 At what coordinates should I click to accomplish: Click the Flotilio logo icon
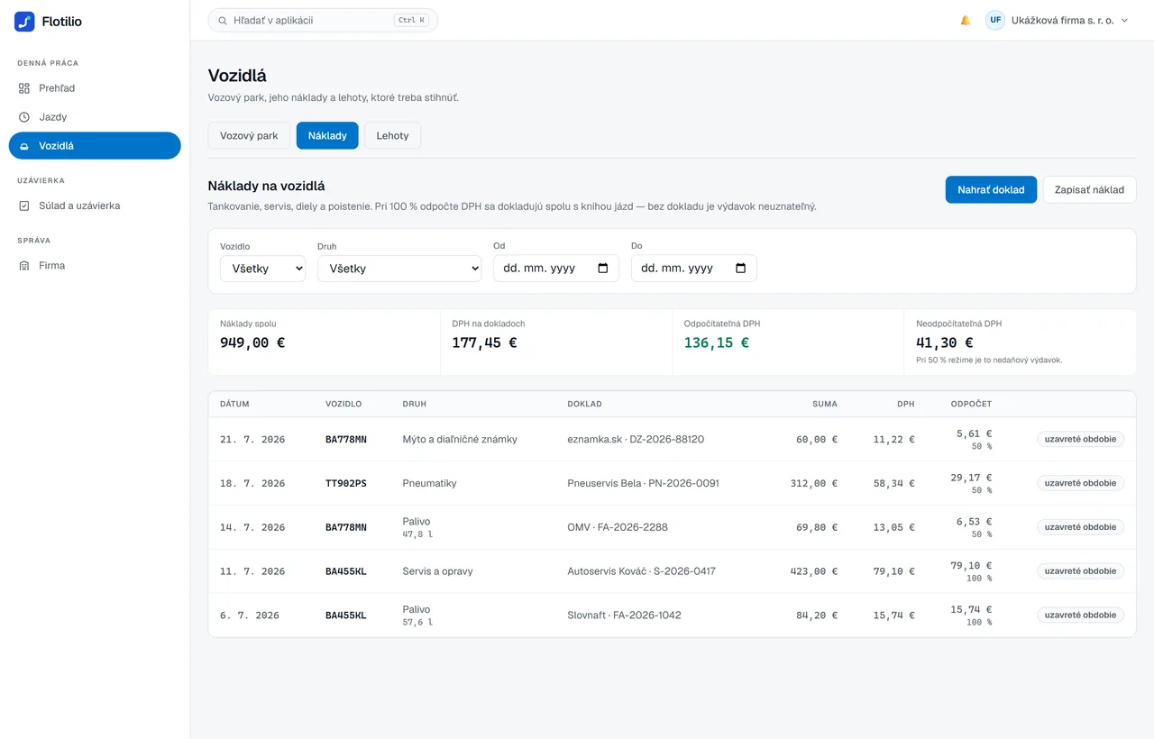(24, 22)
